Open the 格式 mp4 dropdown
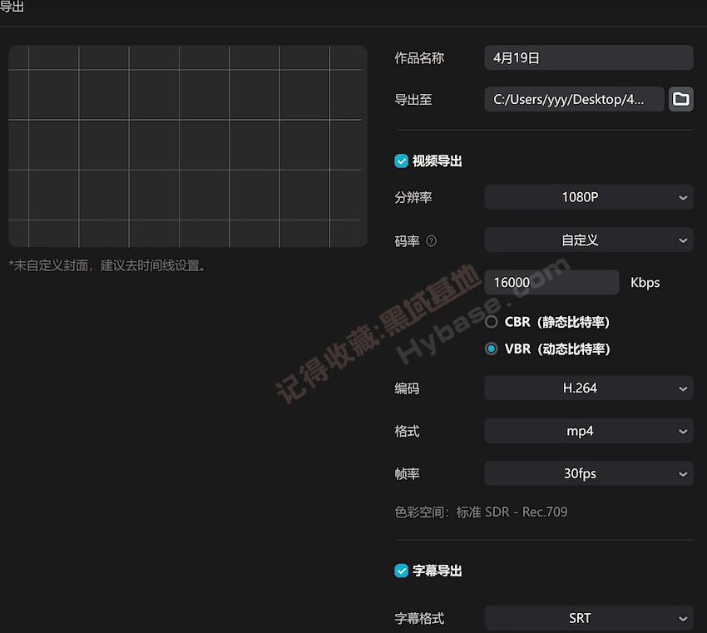Viewport: 707px width, 633px height. [x=589, y=431]
